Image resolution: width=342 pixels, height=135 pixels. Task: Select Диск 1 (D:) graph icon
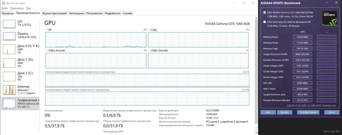(9, 63)
